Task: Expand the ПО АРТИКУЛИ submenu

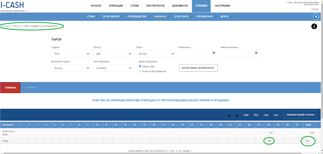Action: coord(112,17)
